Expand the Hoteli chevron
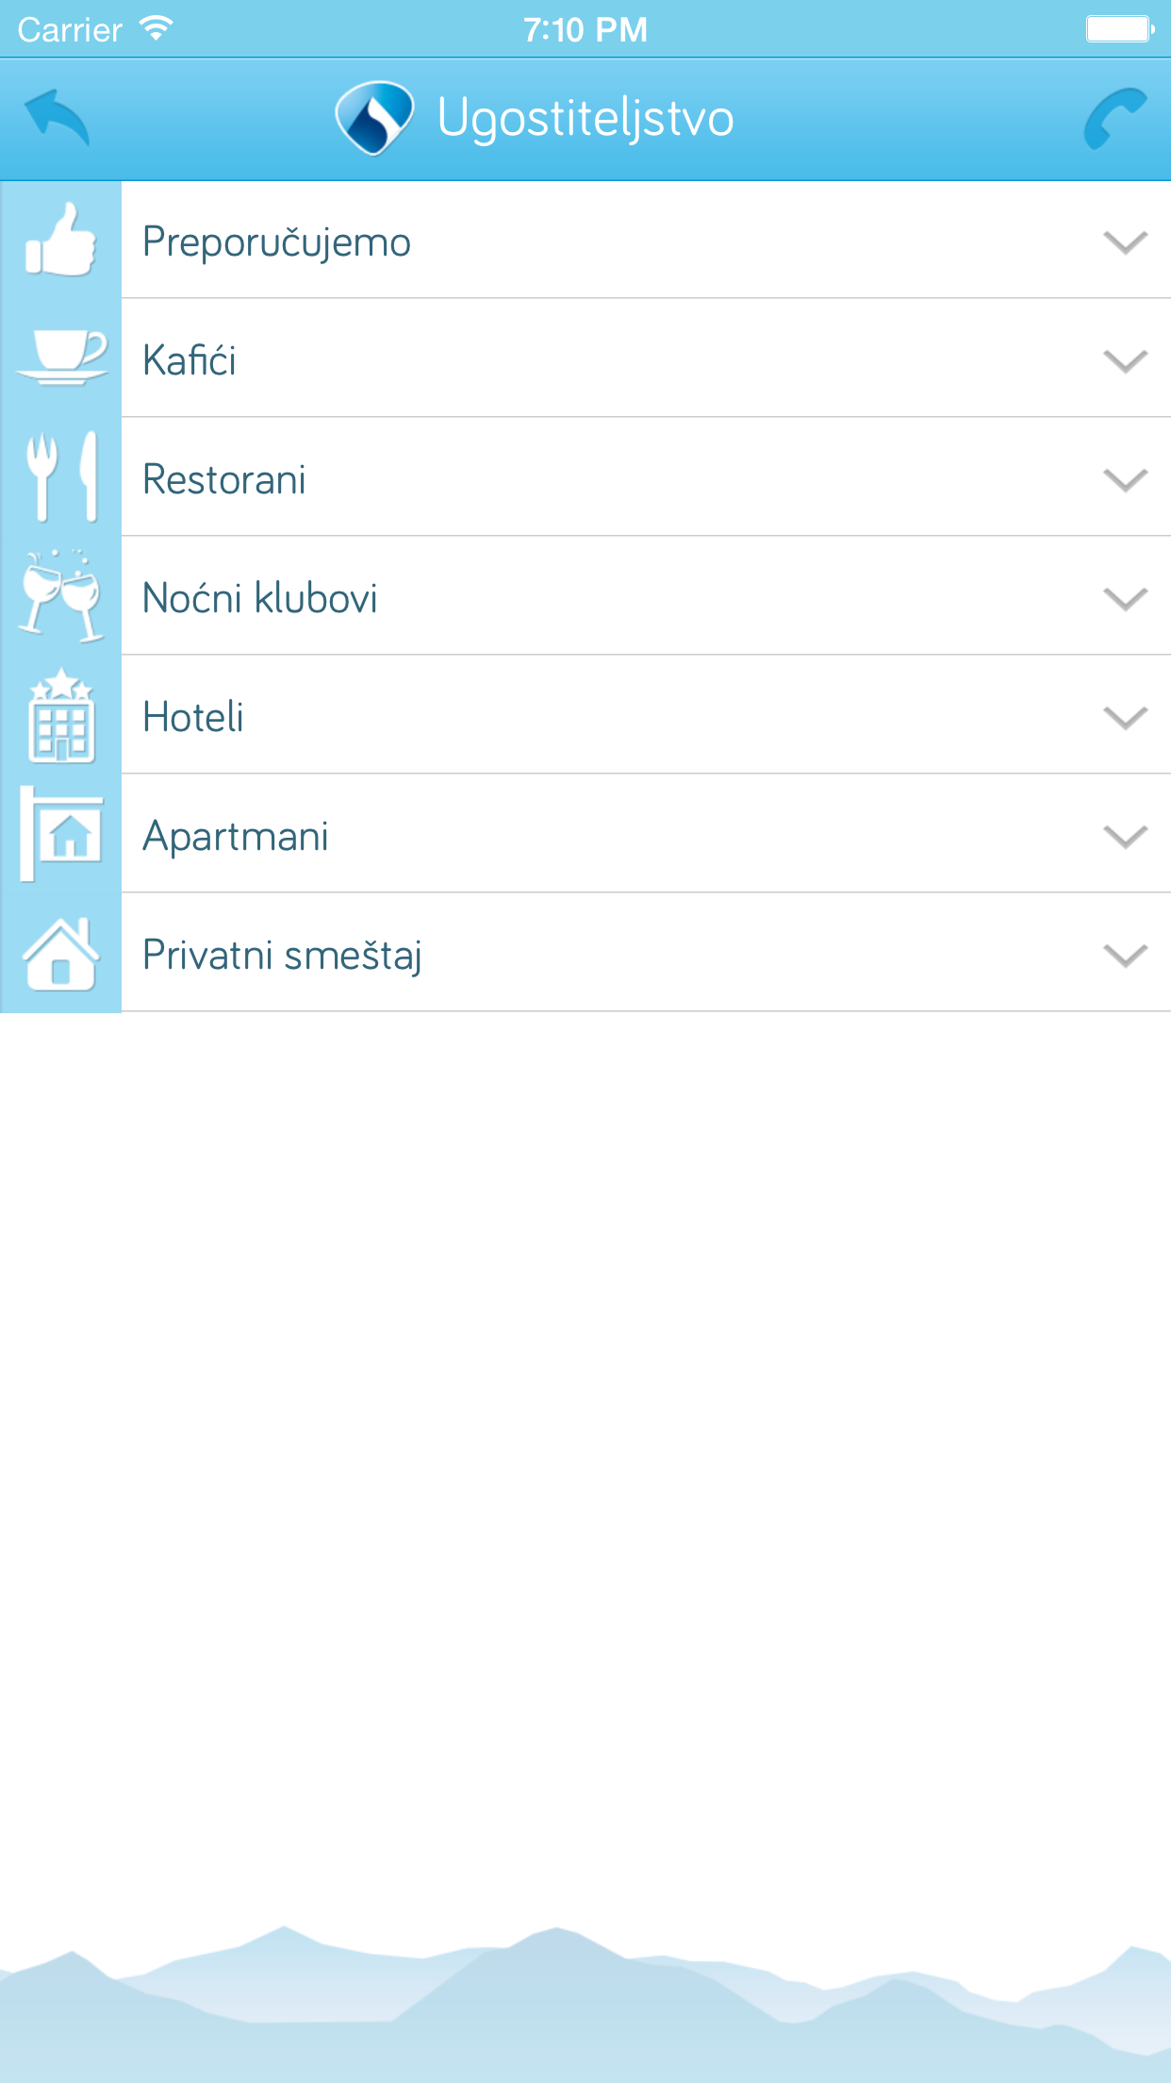Image resolution: width=1171 pixels, height=2083 pixels. click(1125, 718)
